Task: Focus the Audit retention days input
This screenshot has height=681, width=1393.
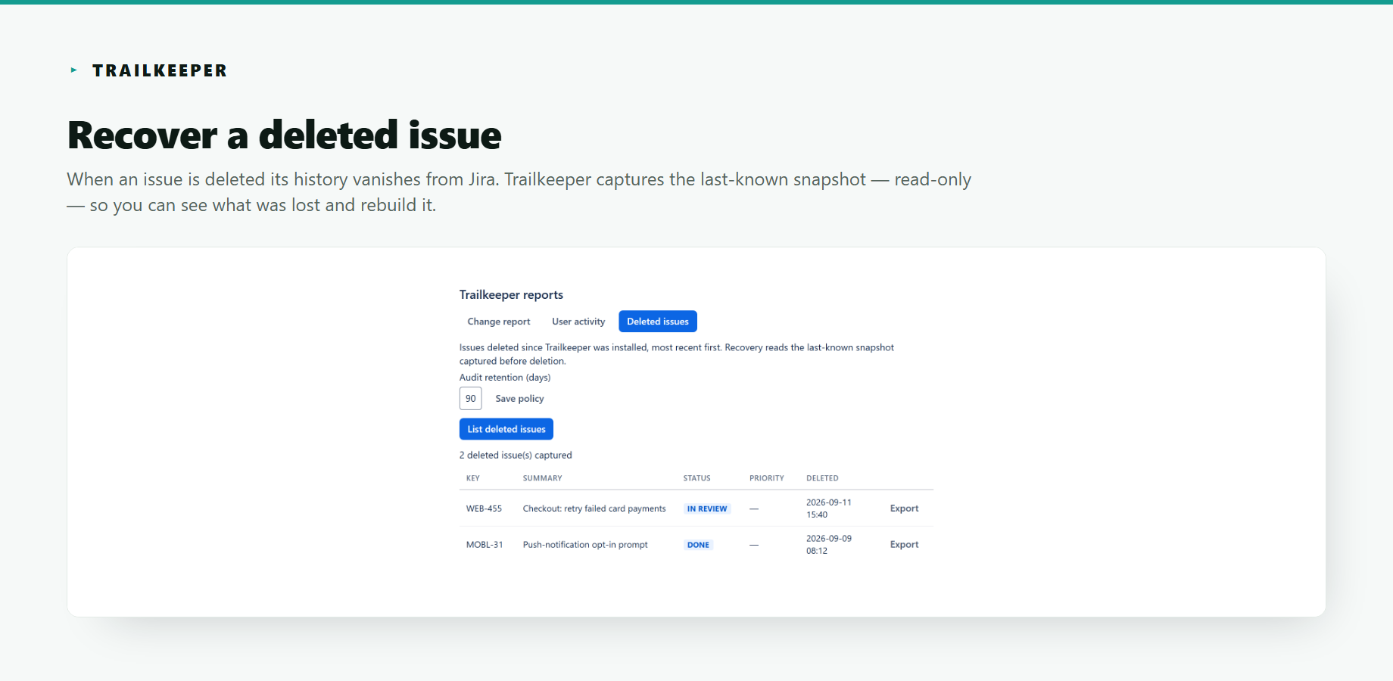Action: (x=471, y=399)
